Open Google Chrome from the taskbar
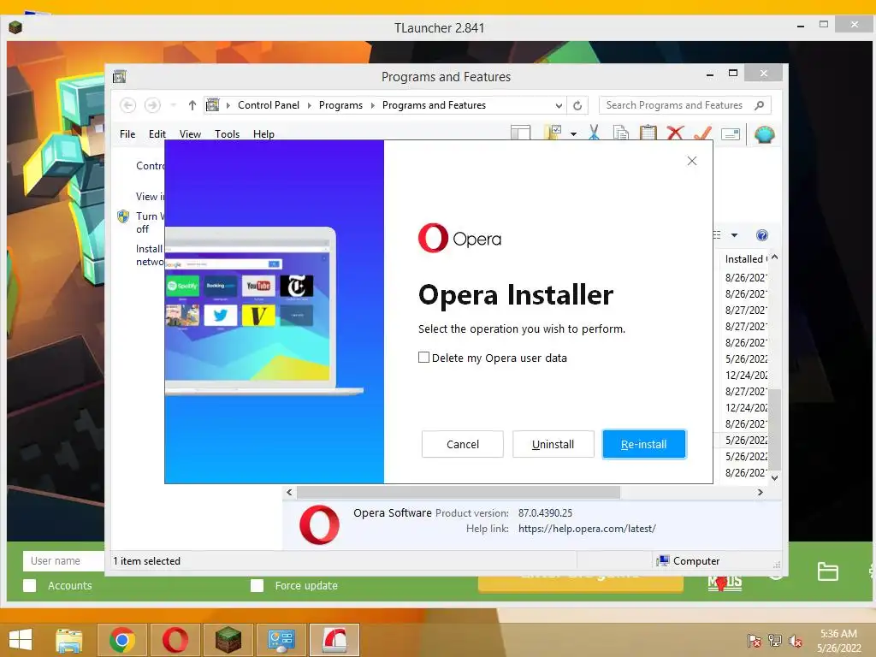This screenshot has height=657, width=876. coord(122,640)
